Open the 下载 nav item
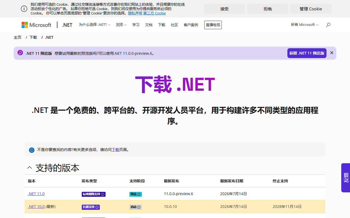Screen dimensions: 350x218 click(x=162, y=25)
